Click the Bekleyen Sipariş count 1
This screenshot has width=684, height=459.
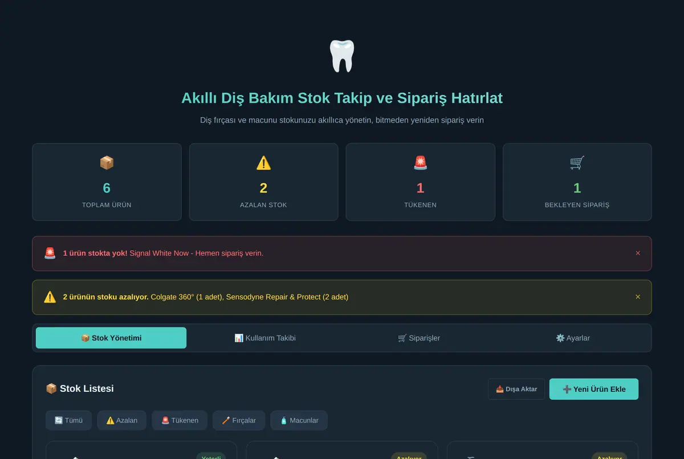click(577, 188)
